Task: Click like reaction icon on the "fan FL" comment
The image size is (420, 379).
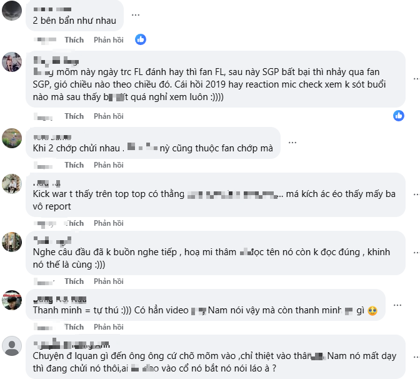Action: coord(399,116)
